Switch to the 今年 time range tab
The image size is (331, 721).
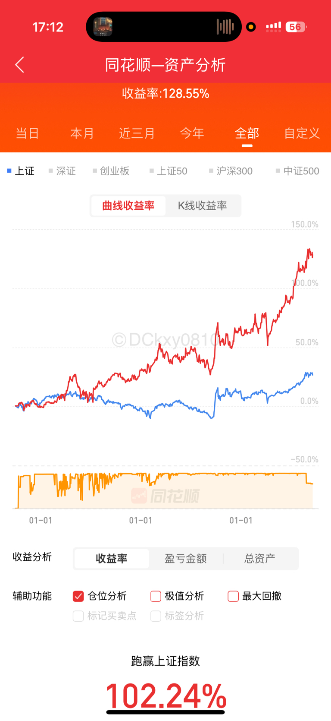click(x=192, y=133)
